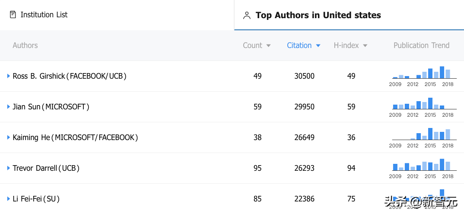Expand the Kaiming He row arrow
This screenshot has height=214, width=464.
pyautogui.click(x=9, y=137)
